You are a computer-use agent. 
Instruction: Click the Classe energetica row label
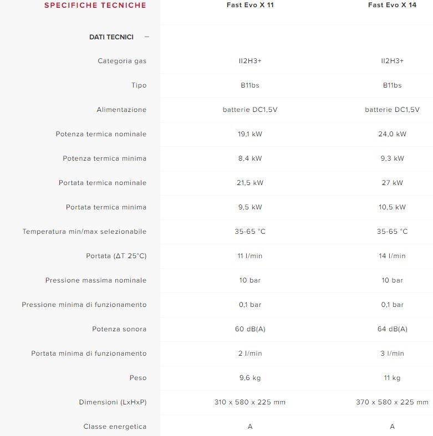[x=115, y=427]
